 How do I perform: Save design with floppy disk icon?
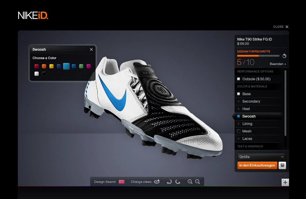point(282,165)
